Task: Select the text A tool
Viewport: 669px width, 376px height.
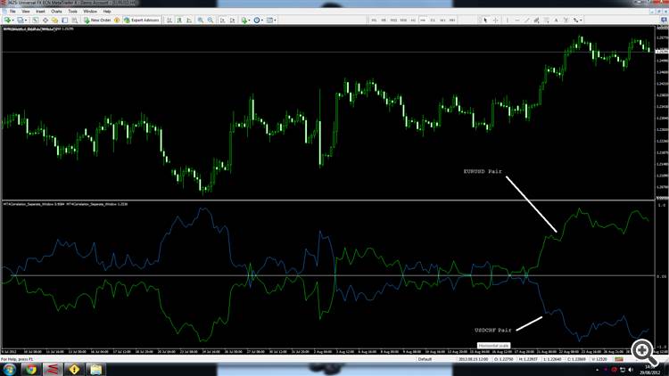Action: [x=556, y=20]
